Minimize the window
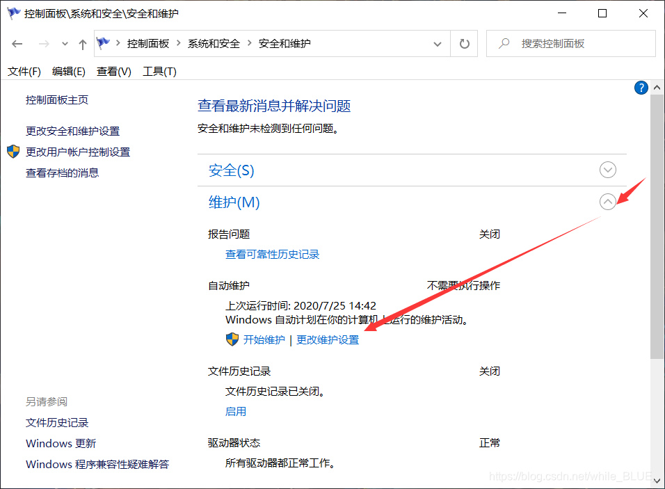The height and width of the screenshot is (489, 665). (x=562, y=13)
